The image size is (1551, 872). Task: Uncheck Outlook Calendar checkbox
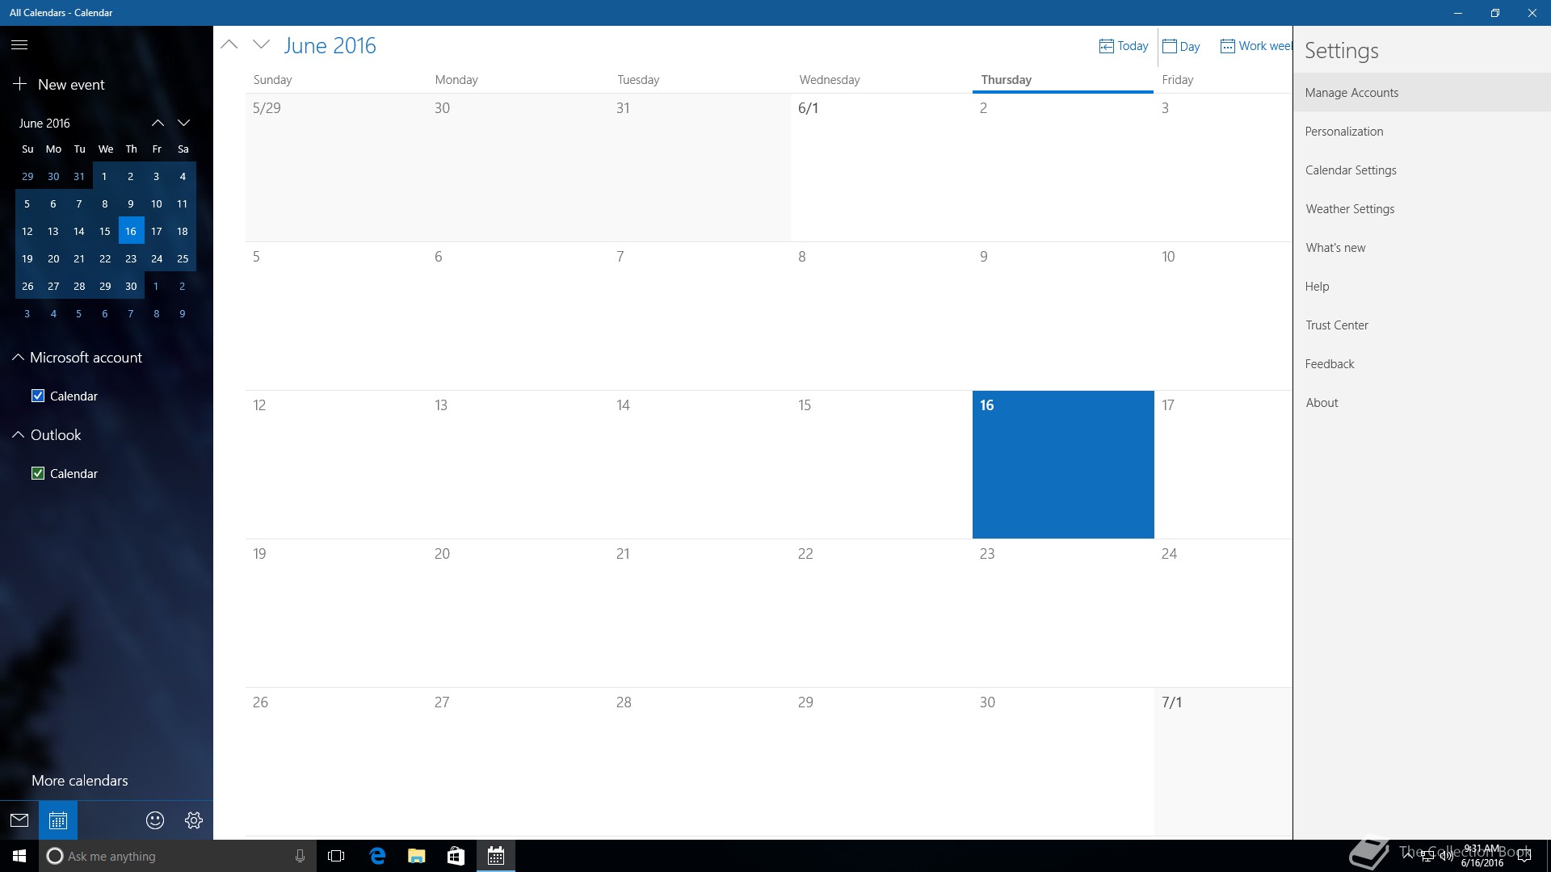click(38, 473)
